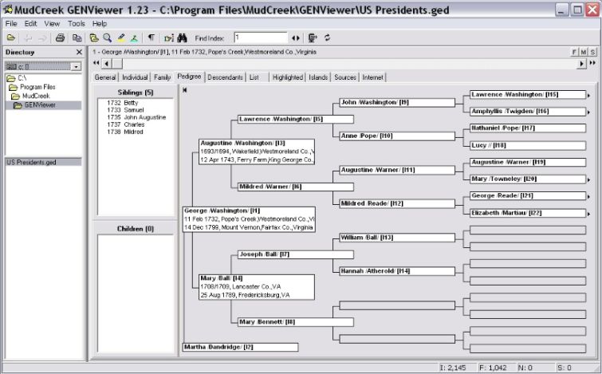Screen dimensions: 602x374
Task: Go to previous record with left arrow
Action: (106, 63)
